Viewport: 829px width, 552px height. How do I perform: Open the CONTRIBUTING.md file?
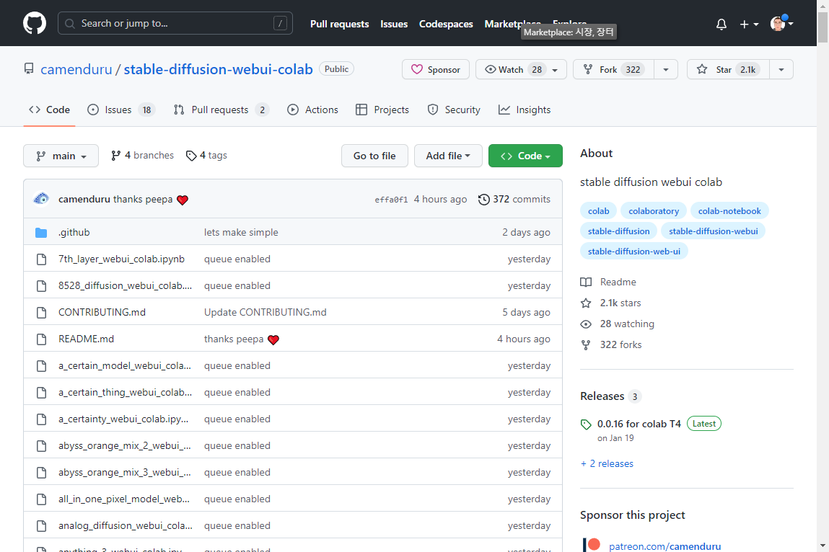[102, 312]
